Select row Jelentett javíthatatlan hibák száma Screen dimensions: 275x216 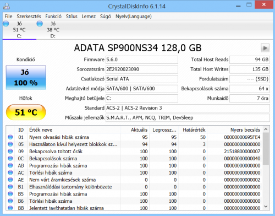[134, 208]
